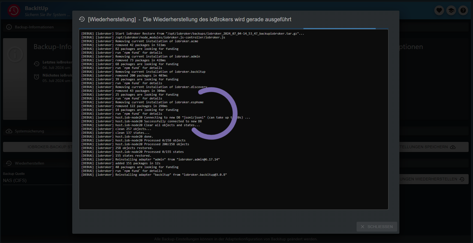Click the cloud icon on Einstellungen Speichern

point(453,147)
